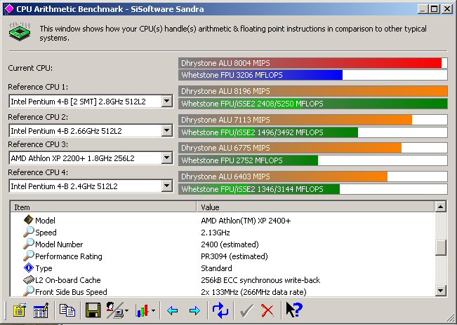Screen dimensions: 457x325
Task: Click the context help cursor icon
Action: click(x=293, y=310)
